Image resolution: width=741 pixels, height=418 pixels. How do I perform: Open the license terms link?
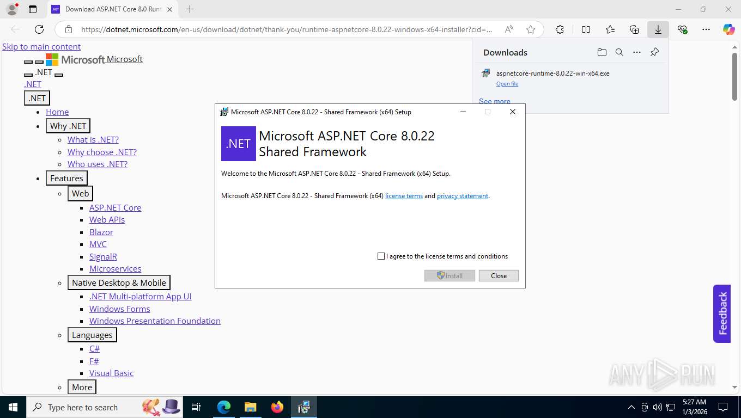click(x=404, y=196)
